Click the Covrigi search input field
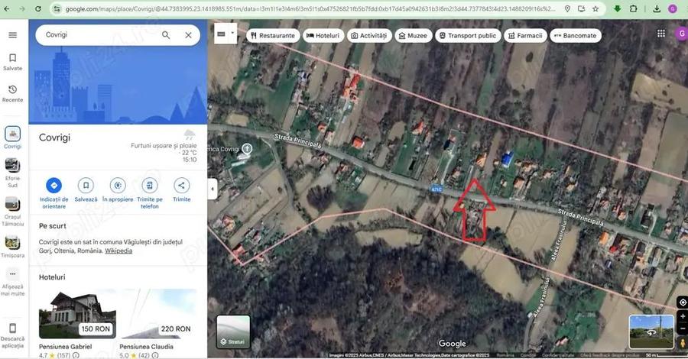 (96, 35)
